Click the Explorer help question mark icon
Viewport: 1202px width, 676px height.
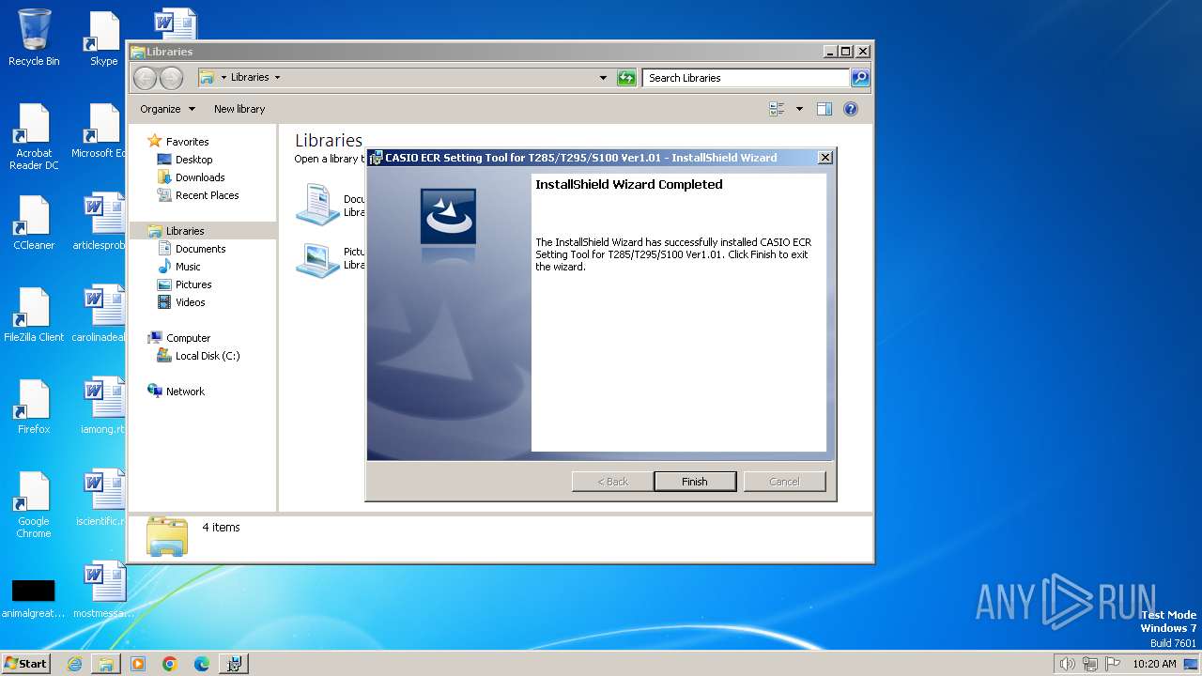click(851, 109)
